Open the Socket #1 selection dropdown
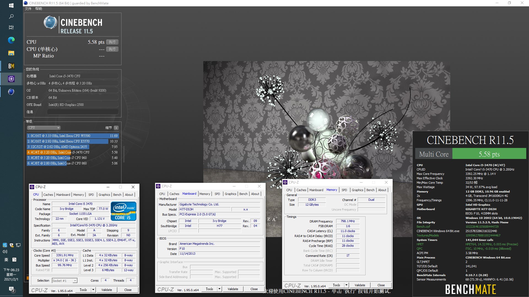This screenshot has height=297, width=529. pos(64,281)
